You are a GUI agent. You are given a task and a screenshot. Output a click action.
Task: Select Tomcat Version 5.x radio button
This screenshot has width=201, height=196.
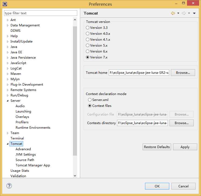87,45
